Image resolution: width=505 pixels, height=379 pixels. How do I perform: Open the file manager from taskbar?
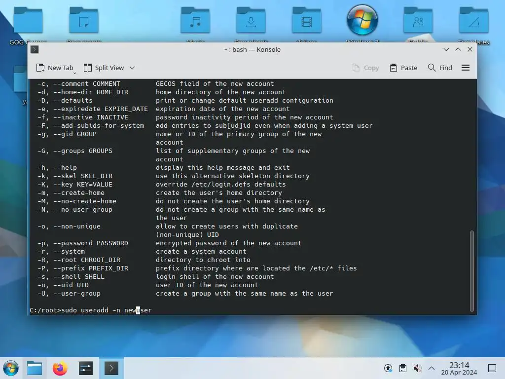click(35, 368)
